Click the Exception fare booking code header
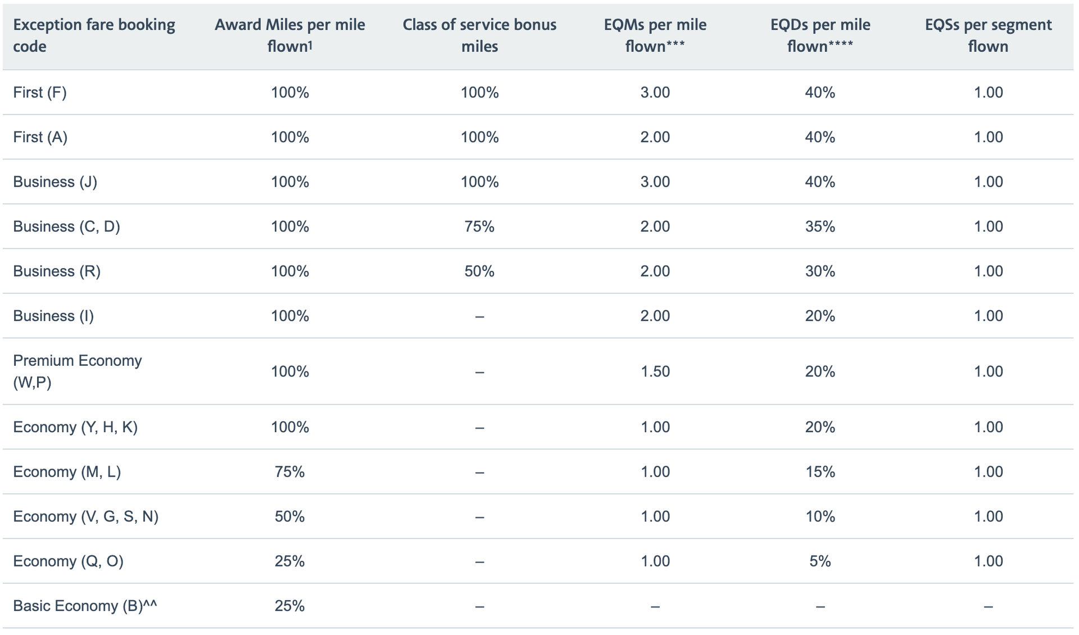The height and width of the screenshot is (635, 1079). pos(94,35)
